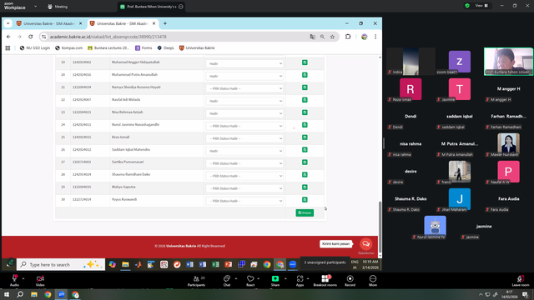Click Windows taskbar search box
The height and width of the screenshot is (300, 534).
coord(60,265)
